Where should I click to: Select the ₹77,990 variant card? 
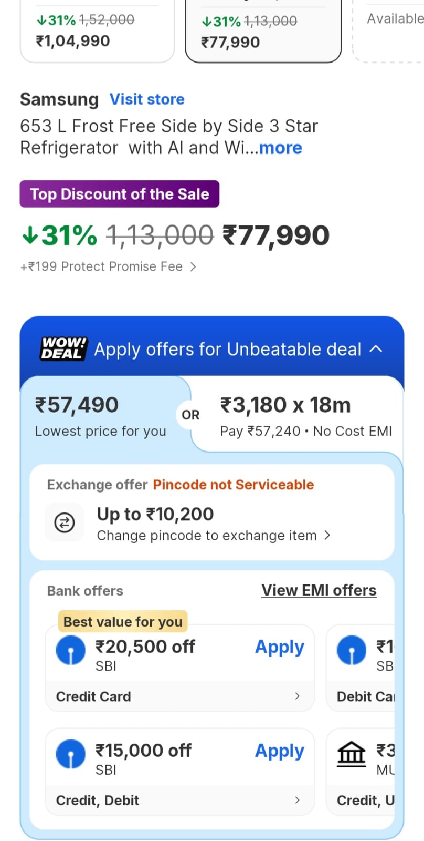[263, 33]
